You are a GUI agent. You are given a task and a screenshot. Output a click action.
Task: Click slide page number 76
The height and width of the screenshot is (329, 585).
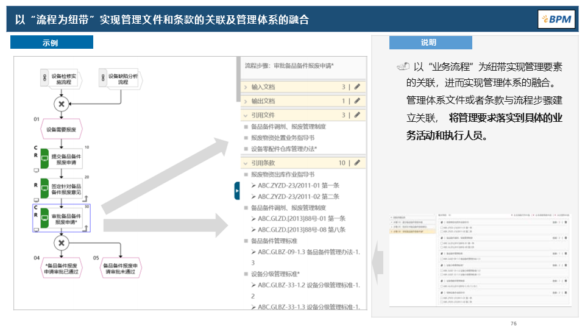(514, 324)
